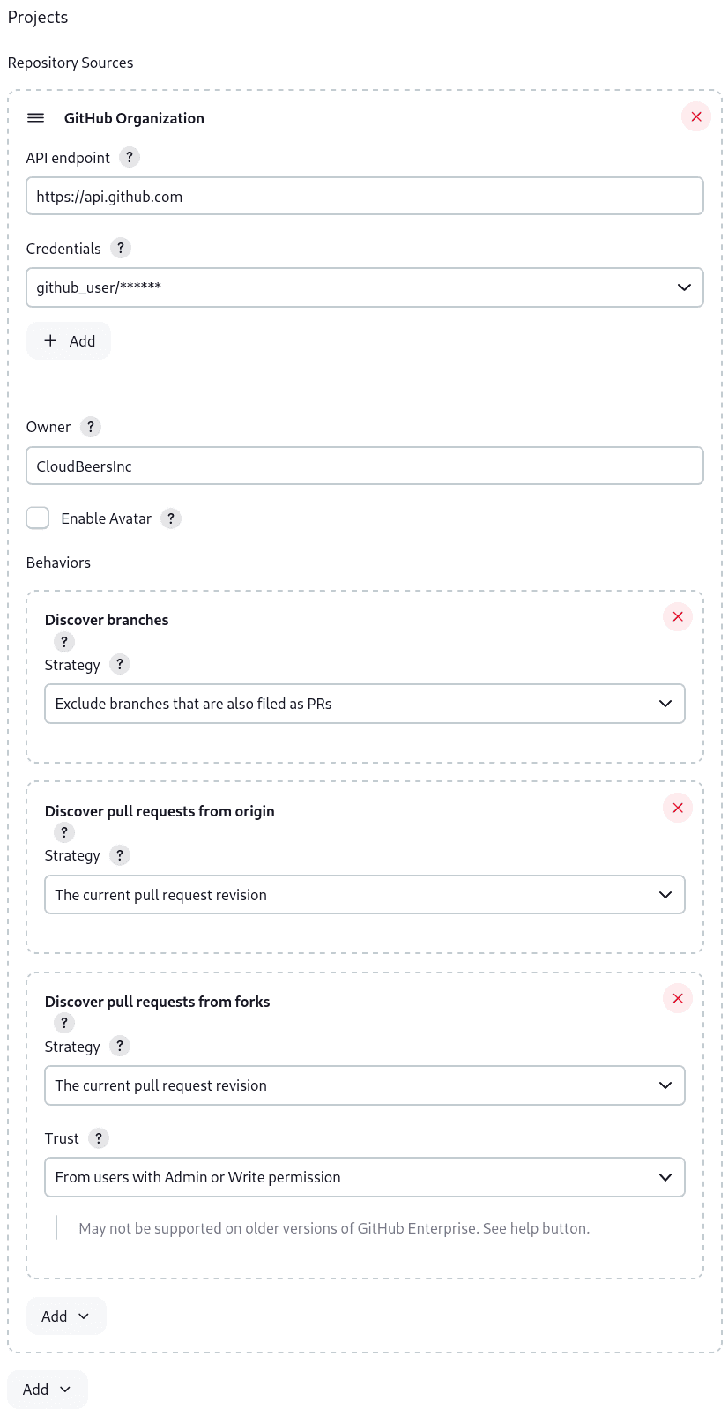
Task: Click the Strategy help icon under forks discovery
Action: pos(119,1046)
